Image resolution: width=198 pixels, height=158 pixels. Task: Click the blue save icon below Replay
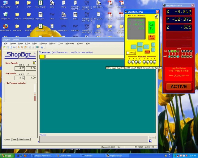(x=150, y=141)
